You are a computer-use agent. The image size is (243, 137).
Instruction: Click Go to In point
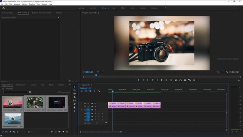click(x=153, y=80)
